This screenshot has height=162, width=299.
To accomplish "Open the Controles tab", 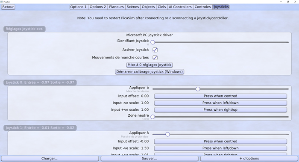I will [203, 7].
